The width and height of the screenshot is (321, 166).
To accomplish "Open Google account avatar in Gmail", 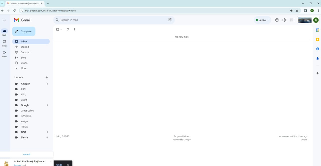I will (316, 20).
